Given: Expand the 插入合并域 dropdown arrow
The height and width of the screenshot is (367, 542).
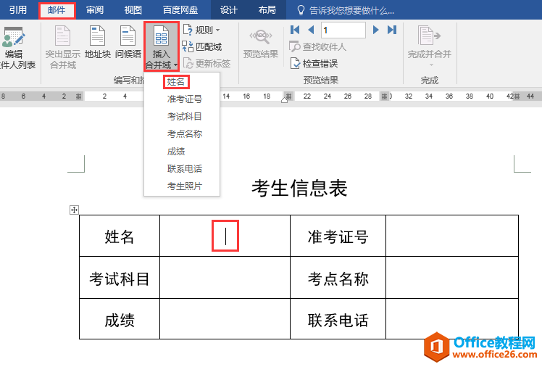Looking at the screenshot, I should [x=175, y=65].
